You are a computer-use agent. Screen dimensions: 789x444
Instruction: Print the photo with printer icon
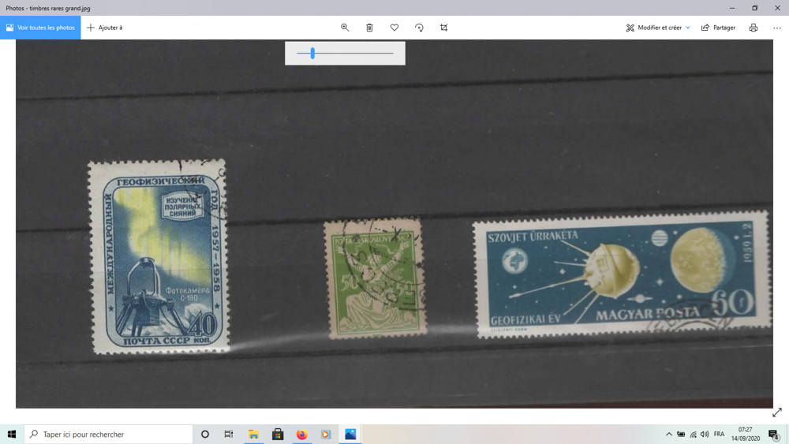[753, 28]
